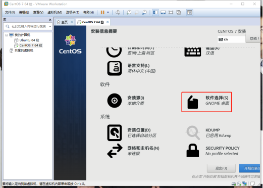Screen dimensions: 263x188
Task: Open the snapshot manager toolbar icon
Action: coord(144,12)
